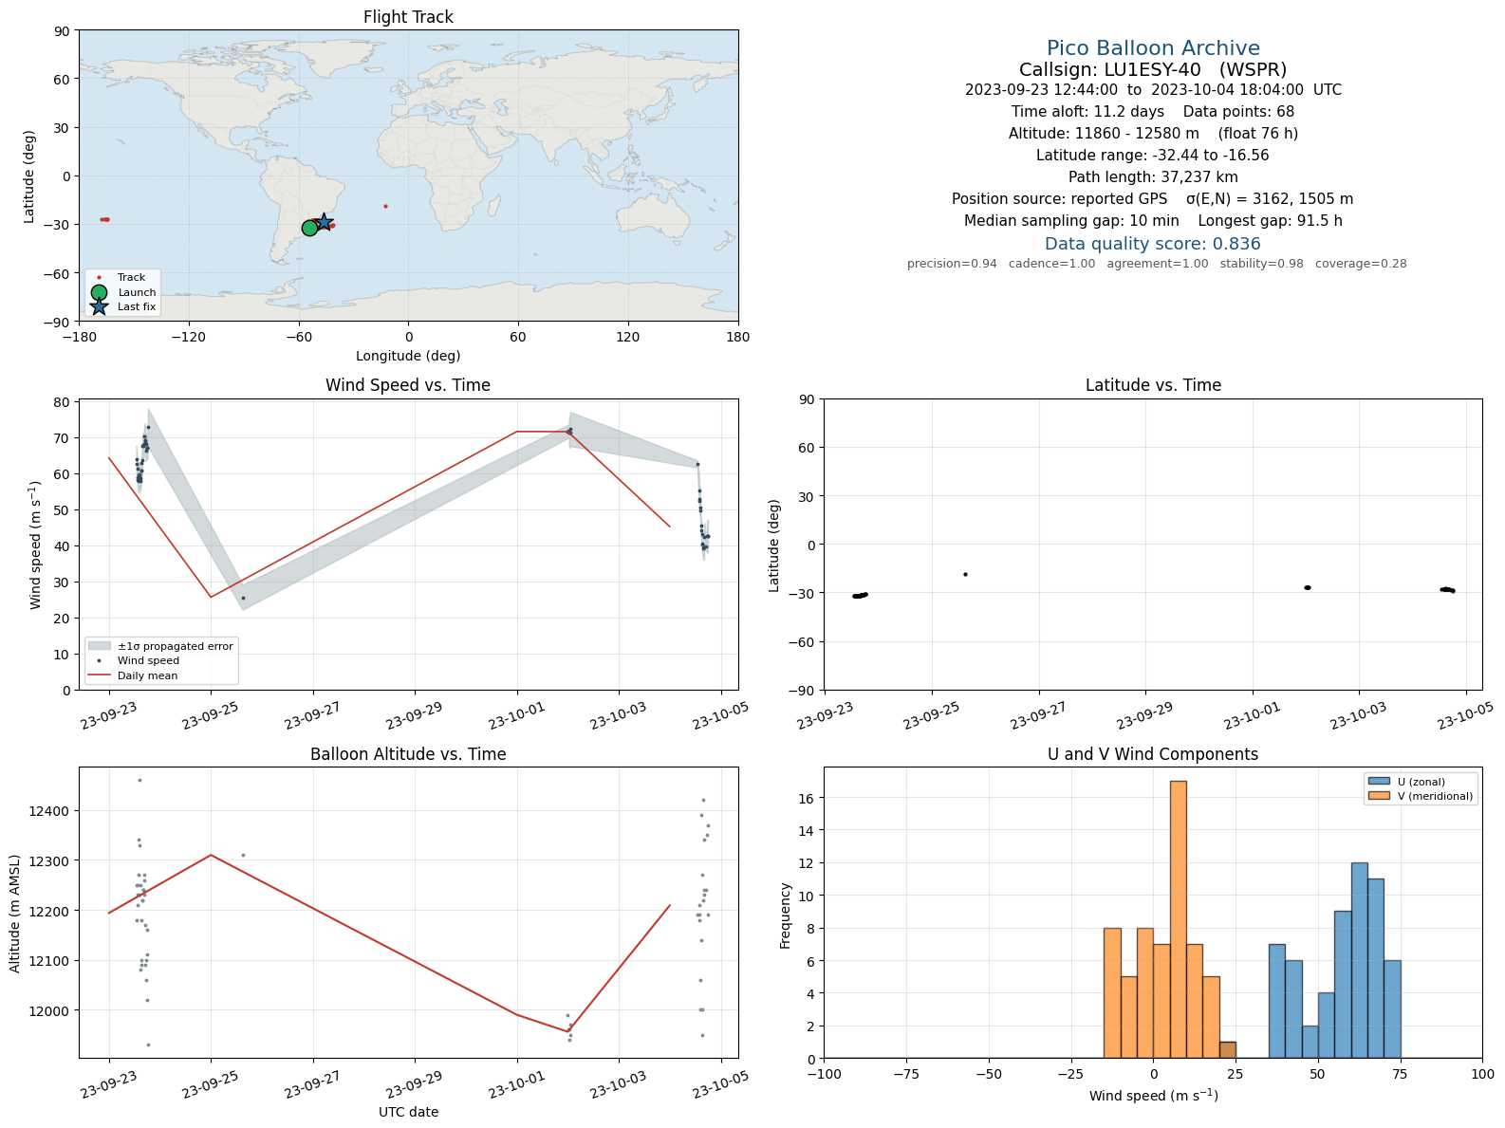Click the histogram's Wind speed x-axis label
The height and width of the screenshot is (1128, 1505).
[x=1153, y=1096]
